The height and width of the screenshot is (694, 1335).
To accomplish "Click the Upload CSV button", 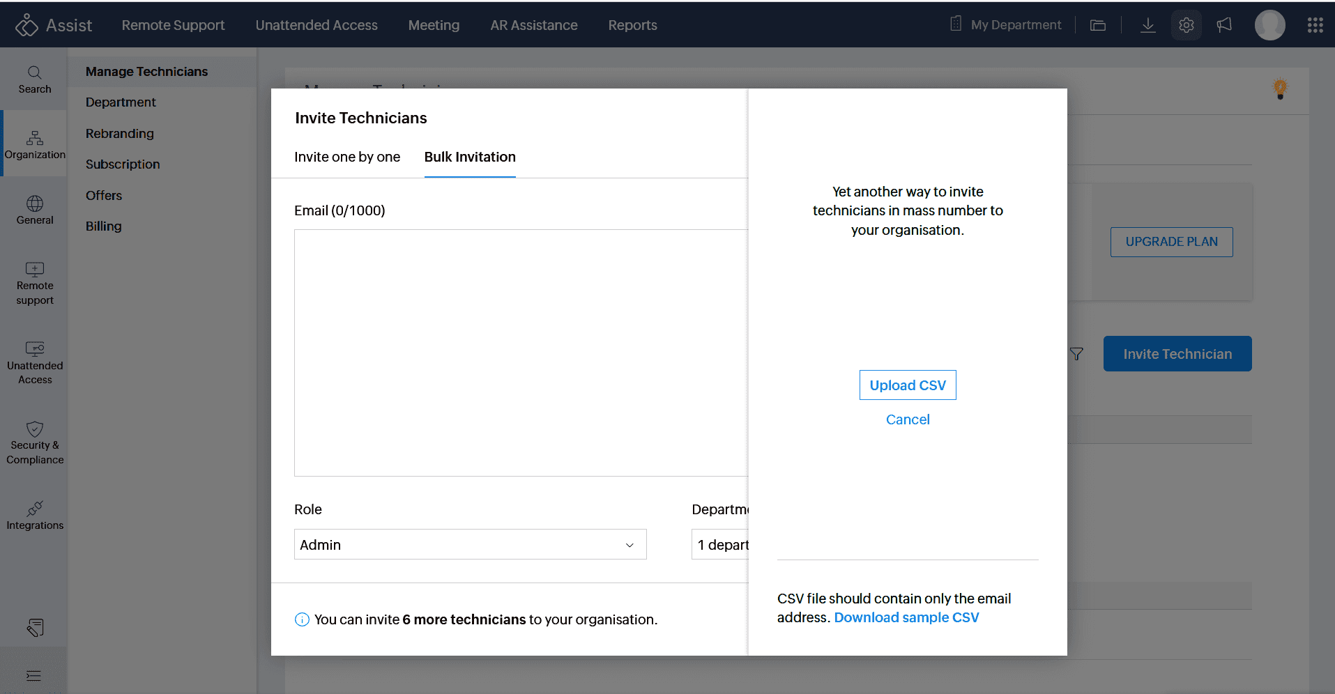I will [907, 385].
